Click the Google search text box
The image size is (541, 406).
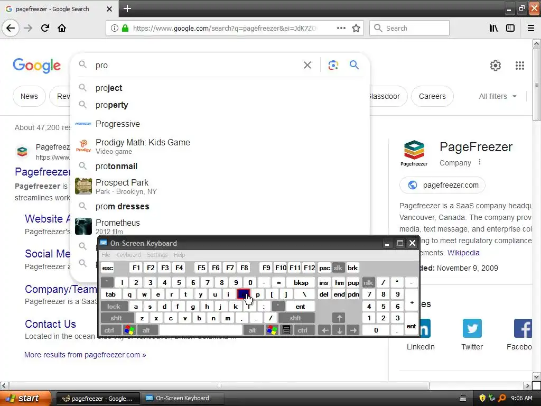pyautogui.click(x=197, y=65)
